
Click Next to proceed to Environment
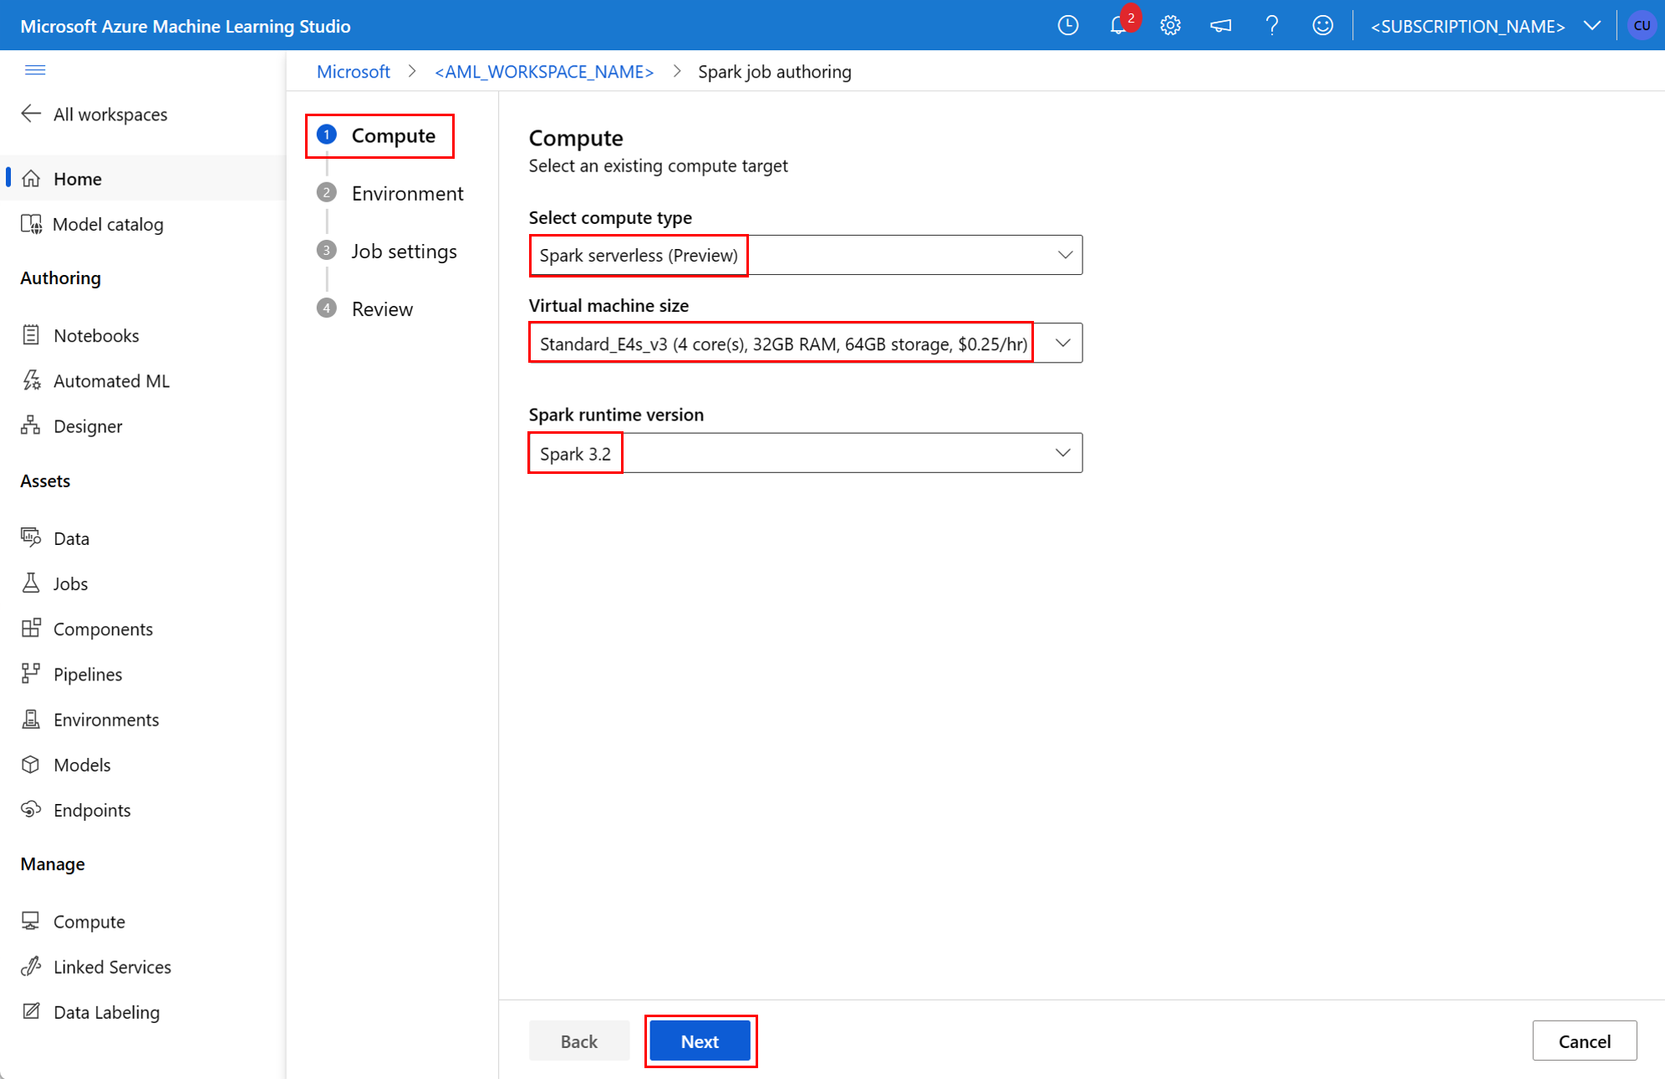pos(700,1041)
